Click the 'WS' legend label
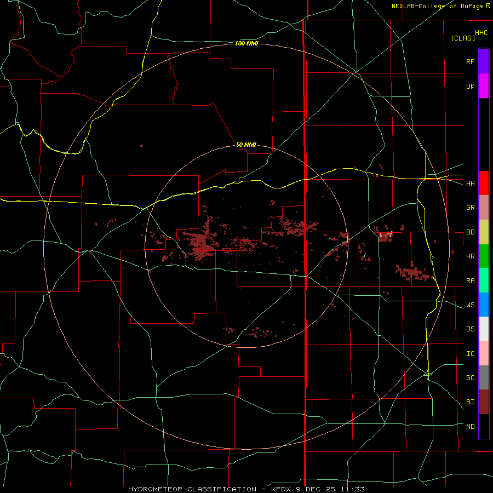Viewport: 493px width, 493px height. pos(470,305)
